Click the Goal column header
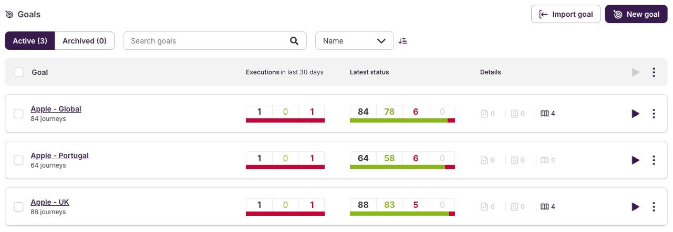673x232 pixels. click(40, 72)
